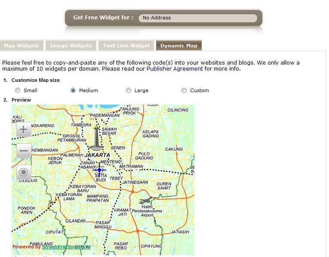
Task: Click DUREN SAWIT label on map
Action: (x=164, y=186)
